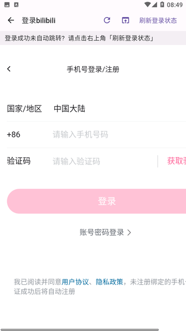This screenshot has width=186, height=331.
Task: Tap the pink 登录 button
Action: pos(97,201)
